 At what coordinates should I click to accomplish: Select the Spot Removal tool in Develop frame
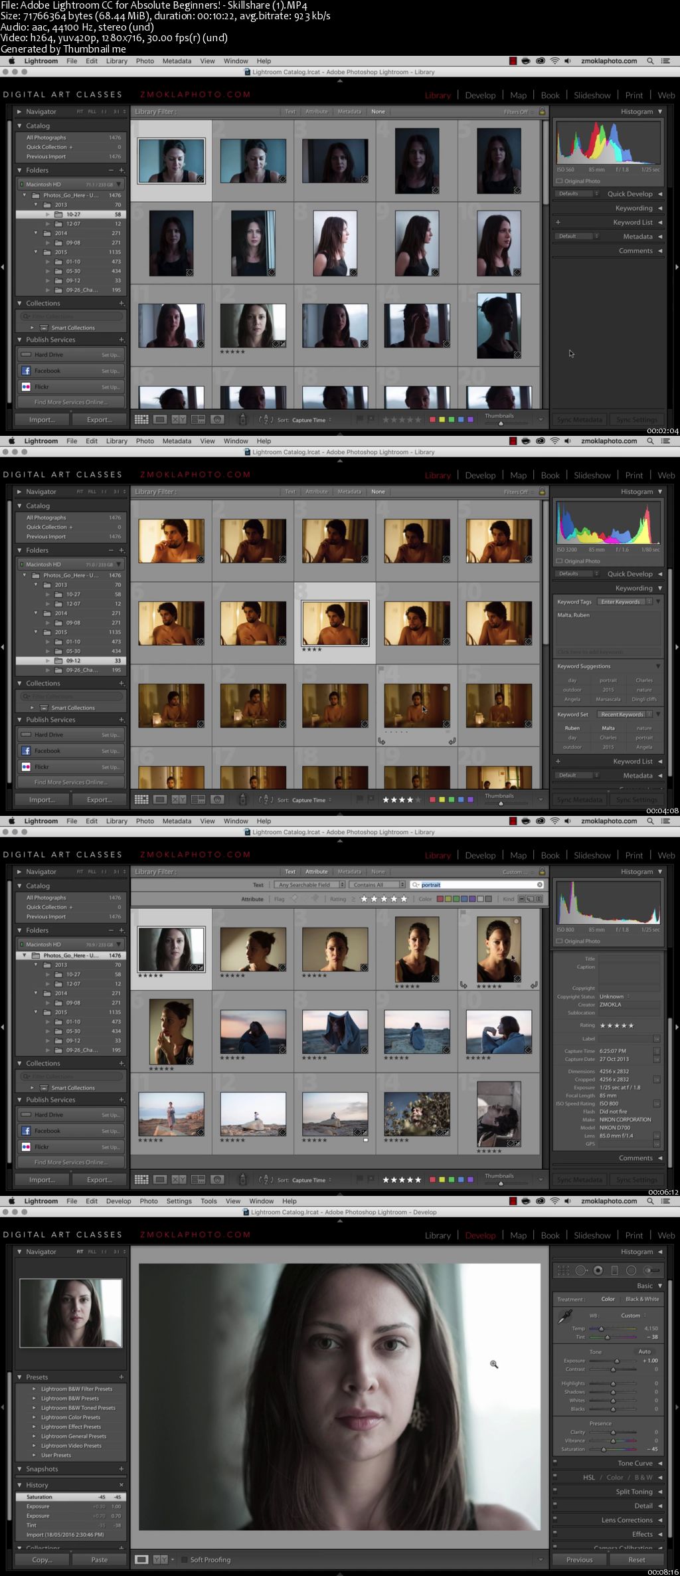(x=581, y=1270)
